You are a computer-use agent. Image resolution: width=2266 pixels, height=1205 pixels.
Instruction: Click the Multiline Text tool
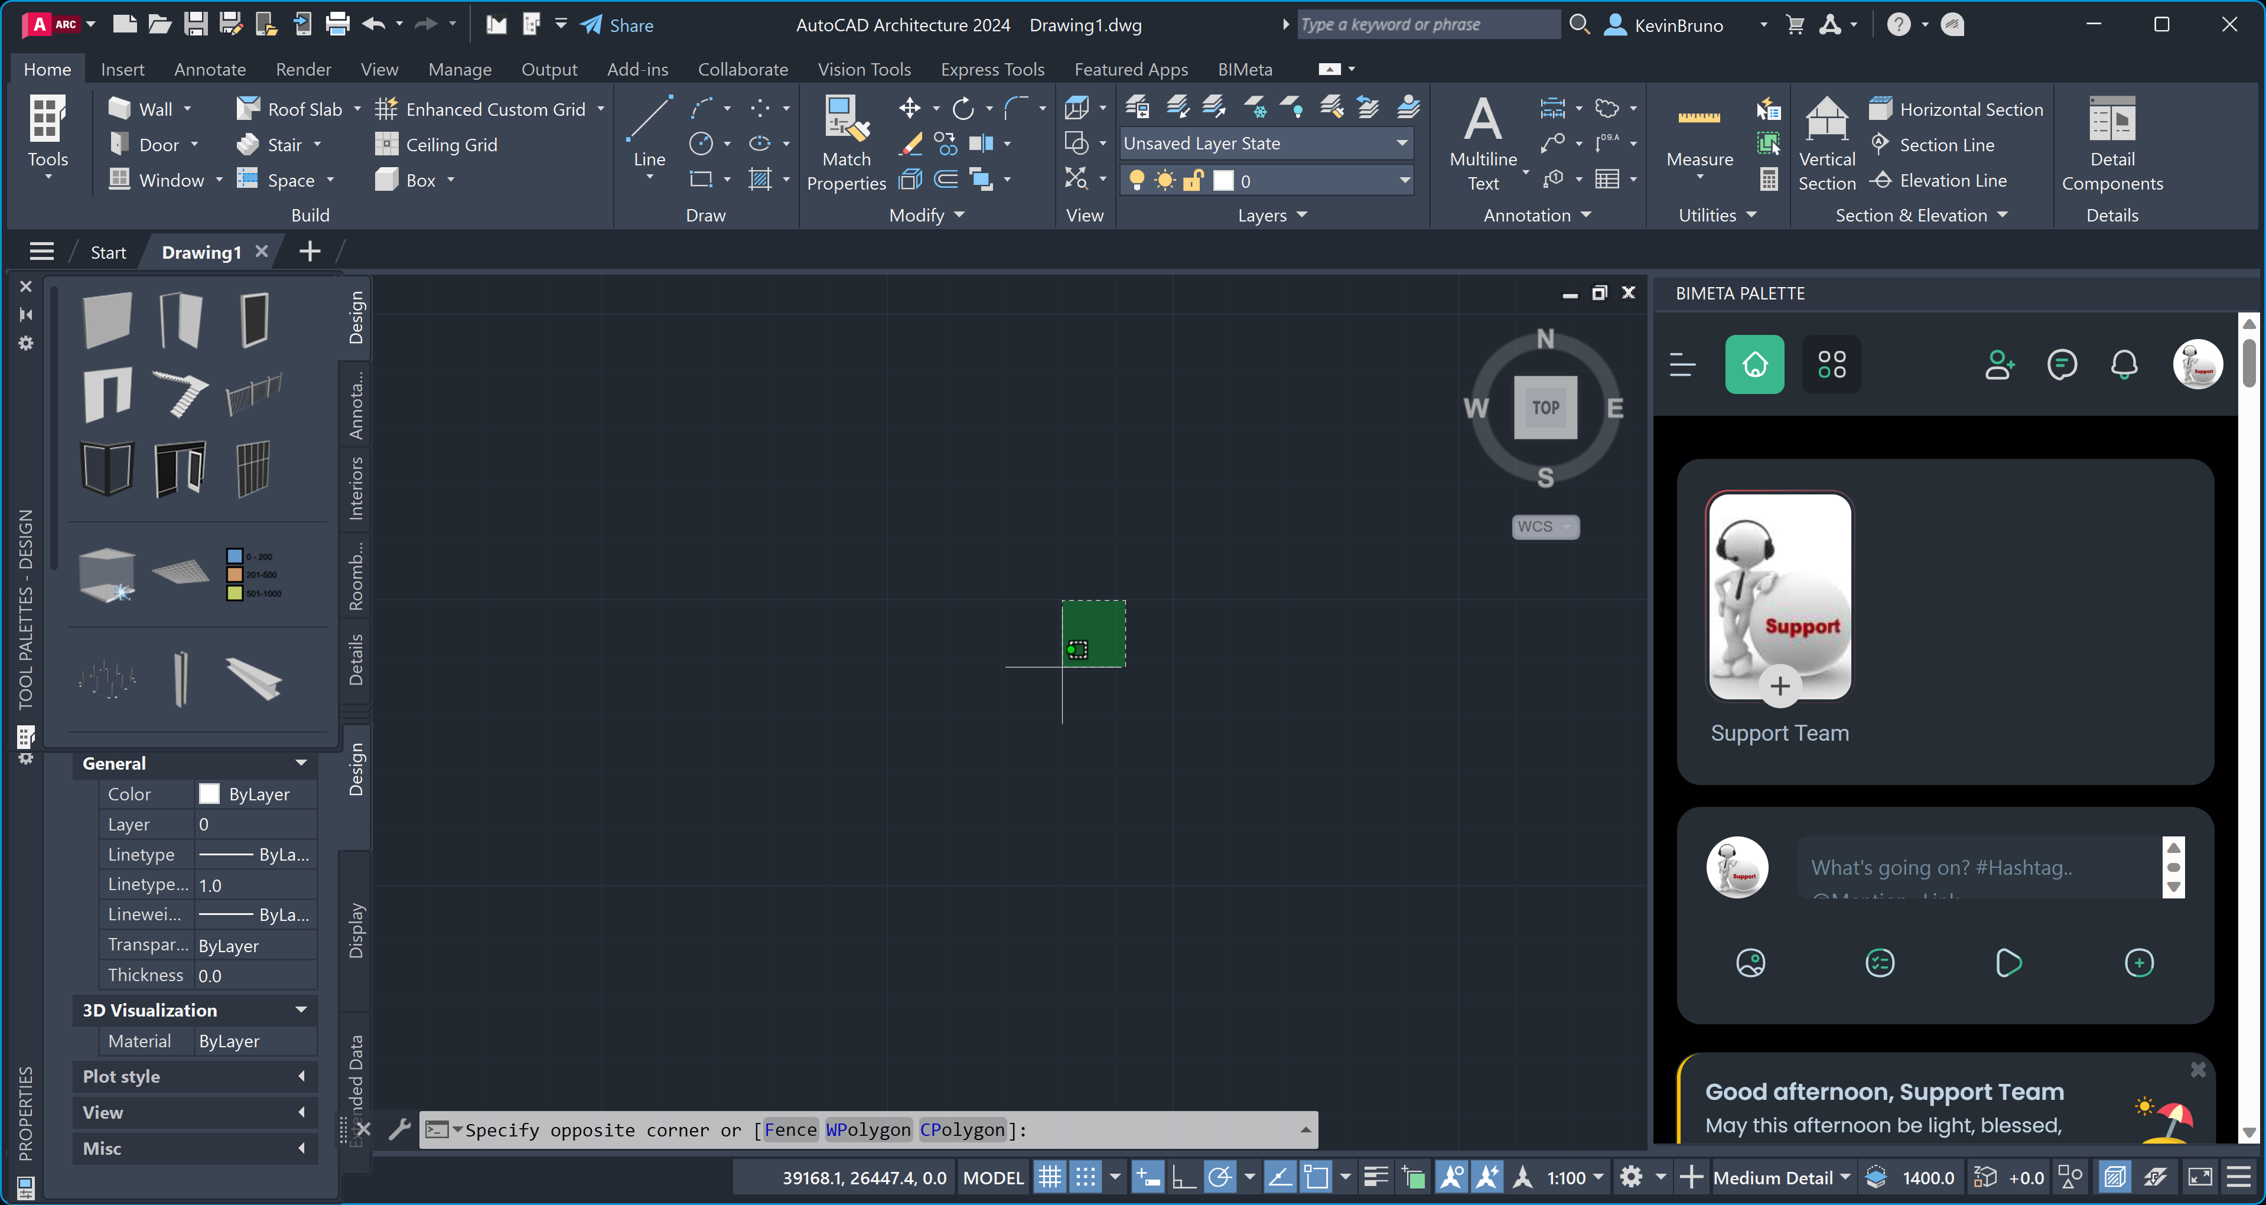[x=1483, y=144]
